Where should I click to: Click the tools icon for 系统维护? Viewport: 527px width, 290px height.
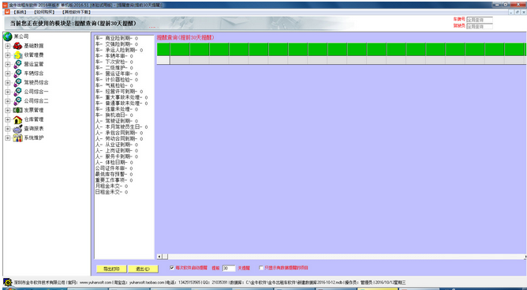[x=17, y=137]
